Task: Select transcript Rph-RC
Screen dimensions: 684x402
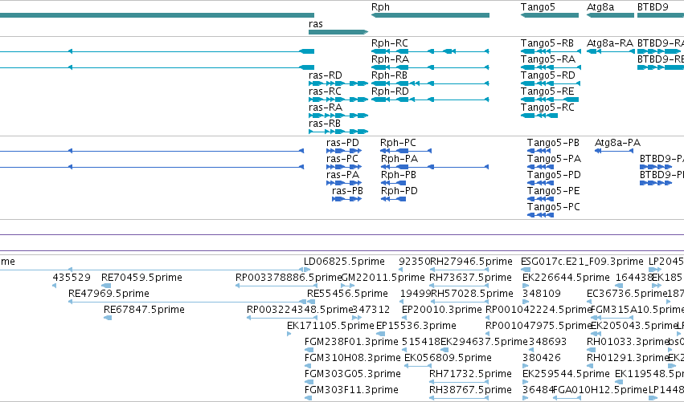Action: [390, 43]
